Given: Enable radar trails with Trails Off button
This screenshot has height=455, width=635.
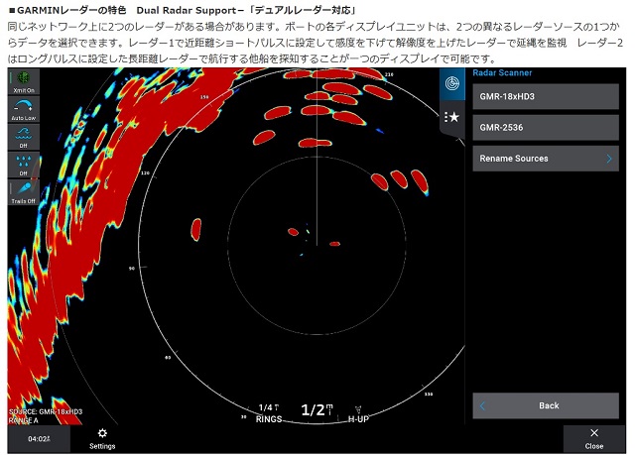Looking at the screenshot, I should [x=23, y=190].
